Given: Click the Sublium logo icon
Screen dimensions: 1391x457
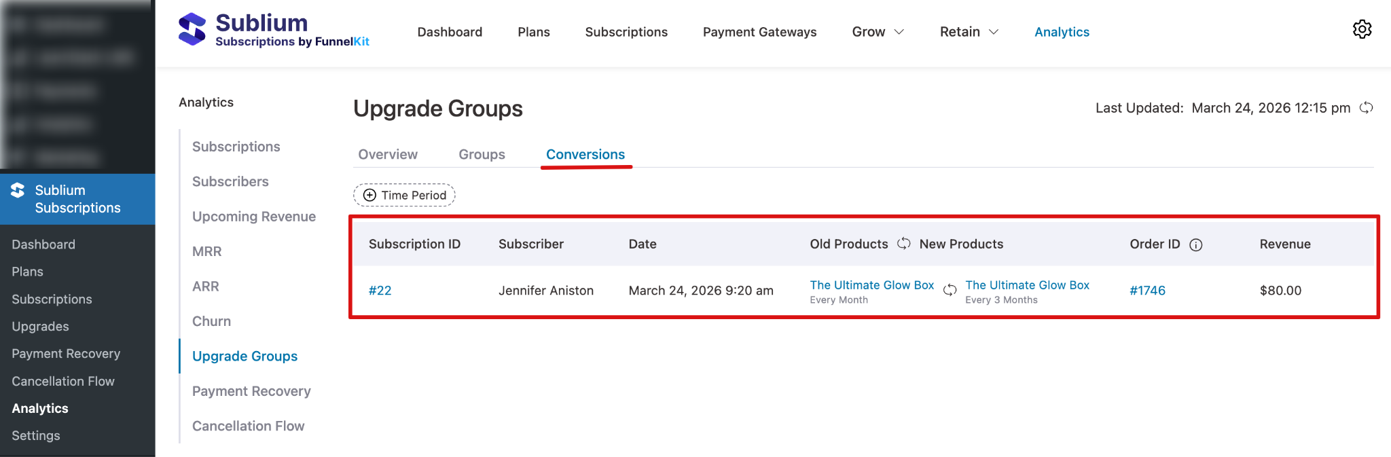Looking at the screenshot, I should coord(192,29).
